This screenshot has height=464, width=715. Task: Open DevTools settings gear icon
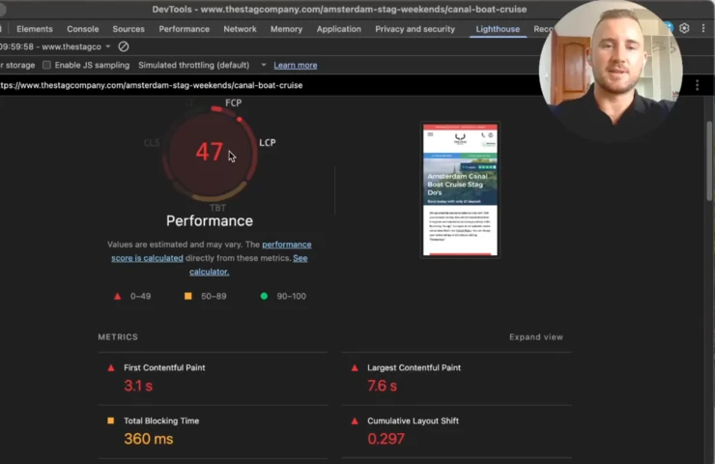[x=684, y=29]
